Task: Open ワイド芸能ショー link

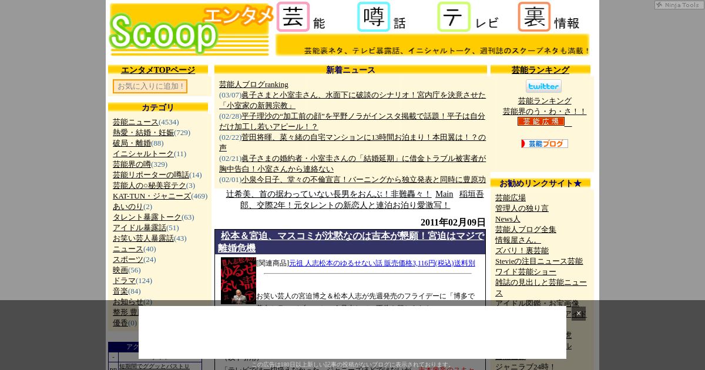Action: [526, 272]
